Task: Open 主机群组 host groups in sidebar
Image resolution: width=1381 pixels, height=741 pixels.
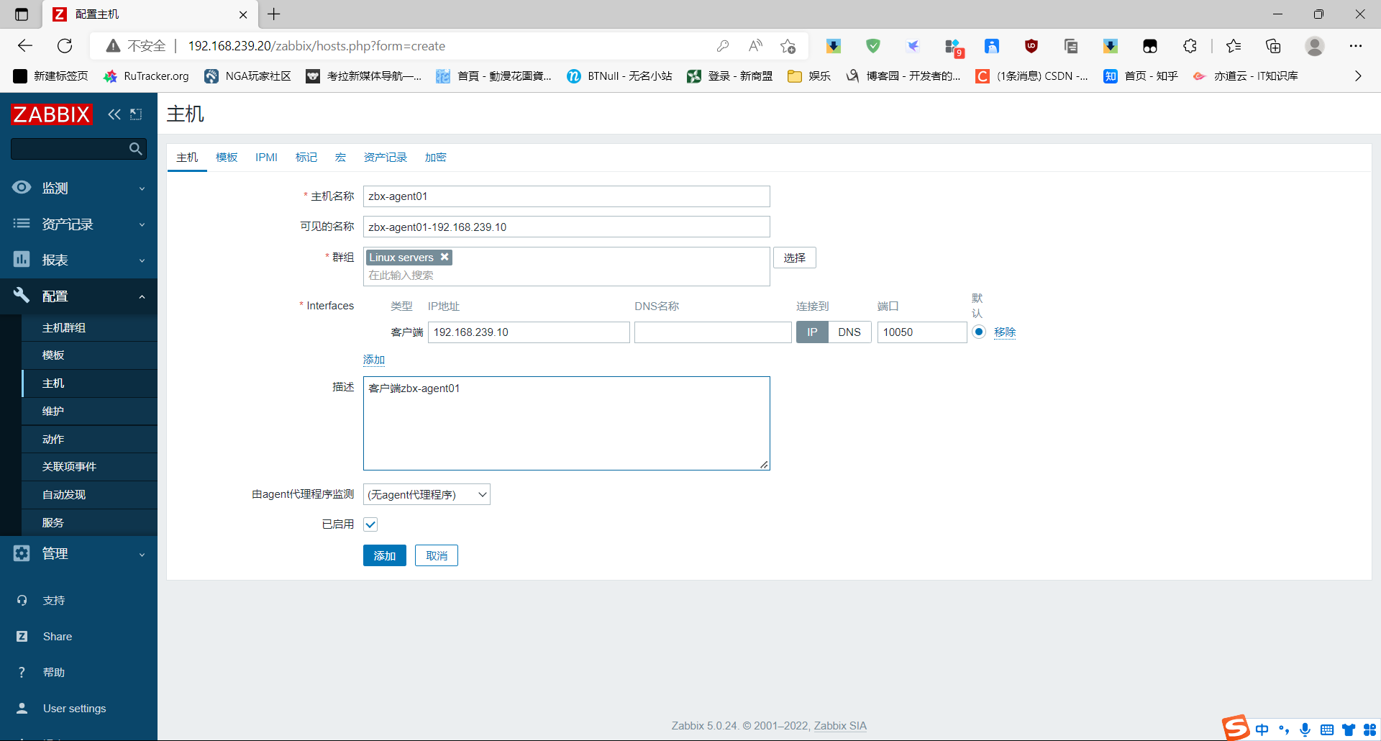Action: [x=89, y=327]
